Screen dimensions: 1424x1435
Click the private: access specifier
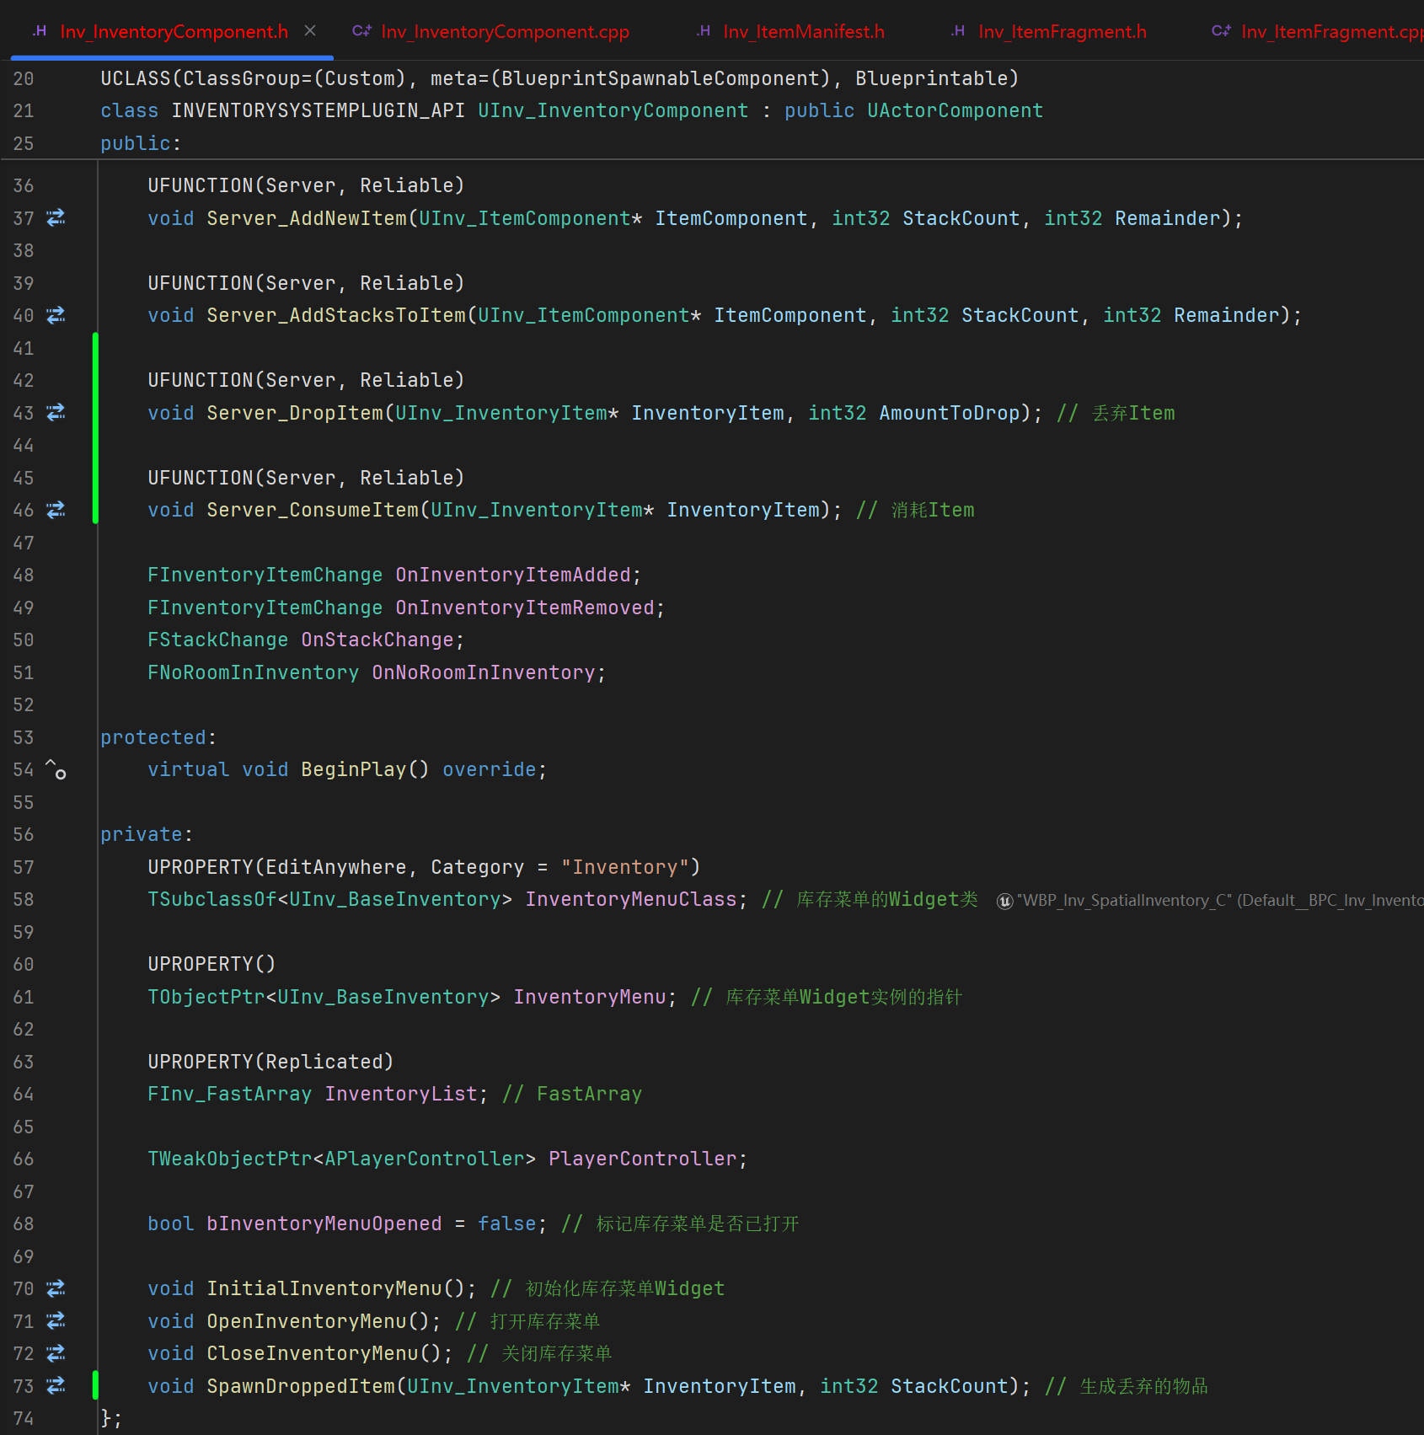147,834
